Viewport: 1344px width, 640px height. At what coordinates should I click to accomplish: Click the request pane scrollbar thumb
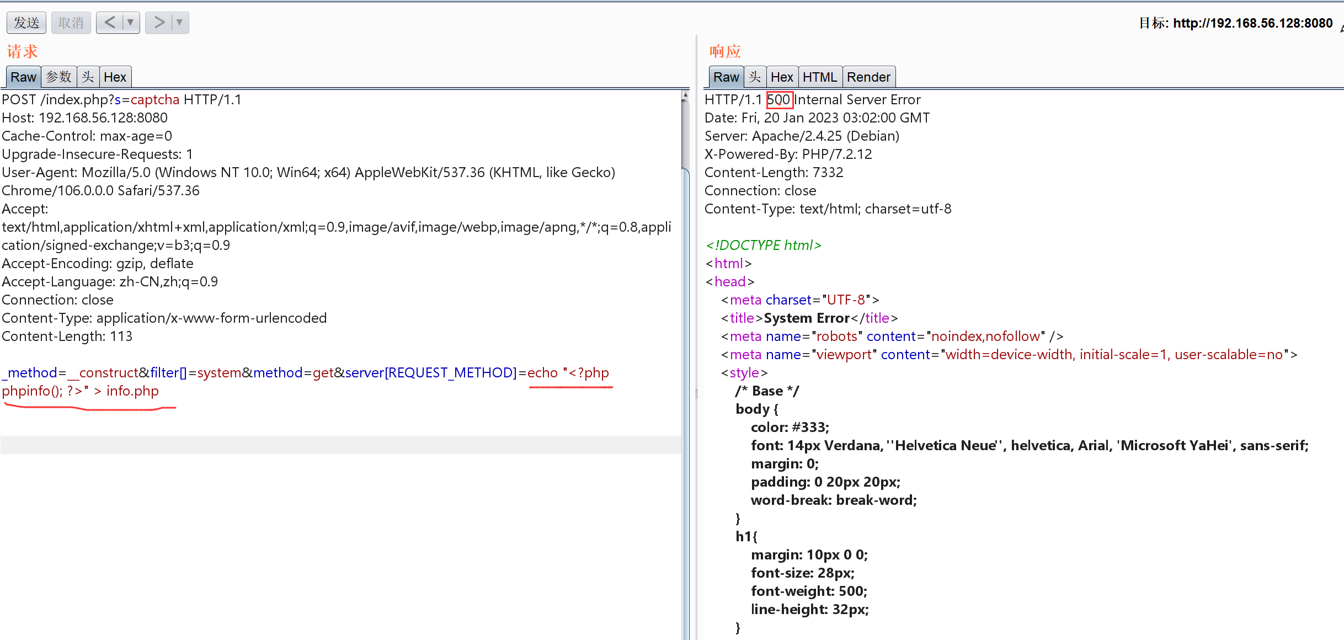pos(685,403)
